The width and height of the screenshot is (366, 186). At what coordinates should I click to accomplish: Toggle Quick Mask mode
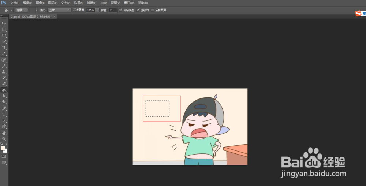click(4, 156)
